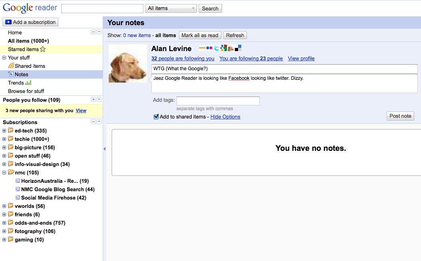The width and height of the screenshot is (421, 261).
Task: Open the Flickr profile link icon
Action: click(209, 48)
